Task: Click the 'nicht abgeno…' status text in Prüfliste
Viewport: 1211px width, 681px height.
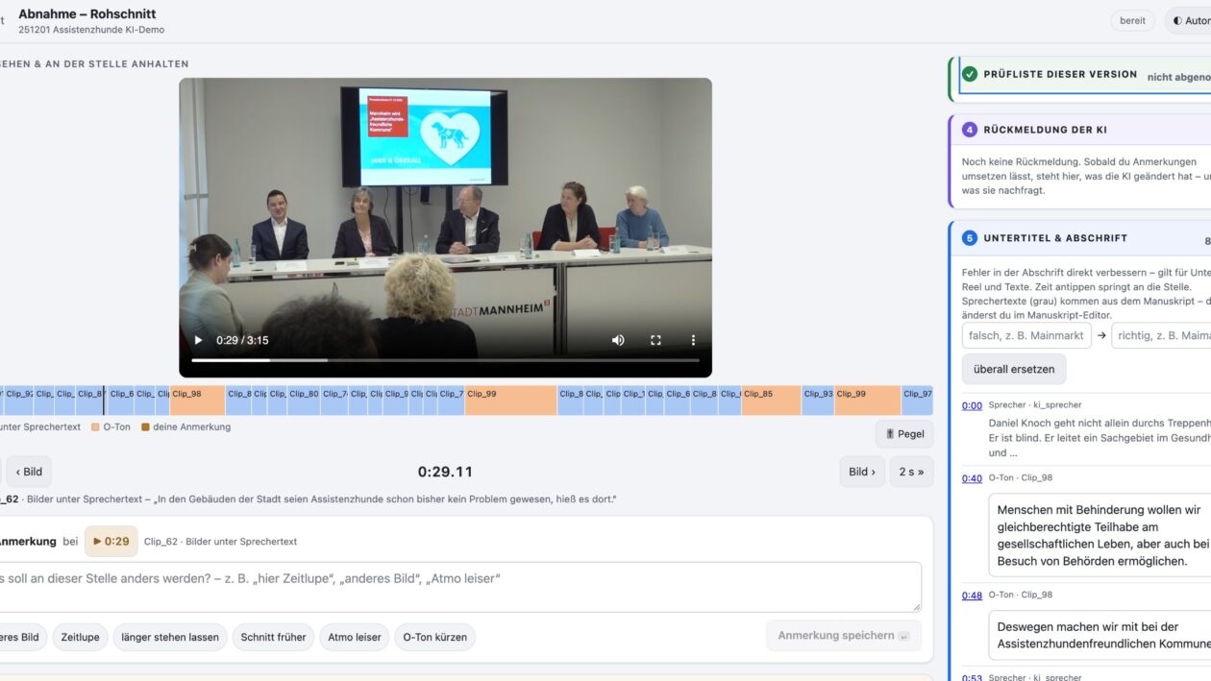Action: 1179,77
